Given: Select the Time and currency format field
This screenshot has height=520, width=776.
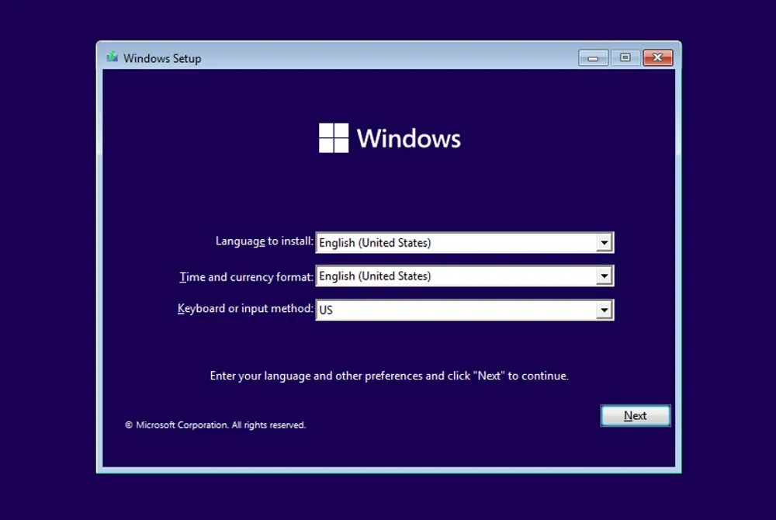Looking at the screenshot, I should [x=464, y=276].
